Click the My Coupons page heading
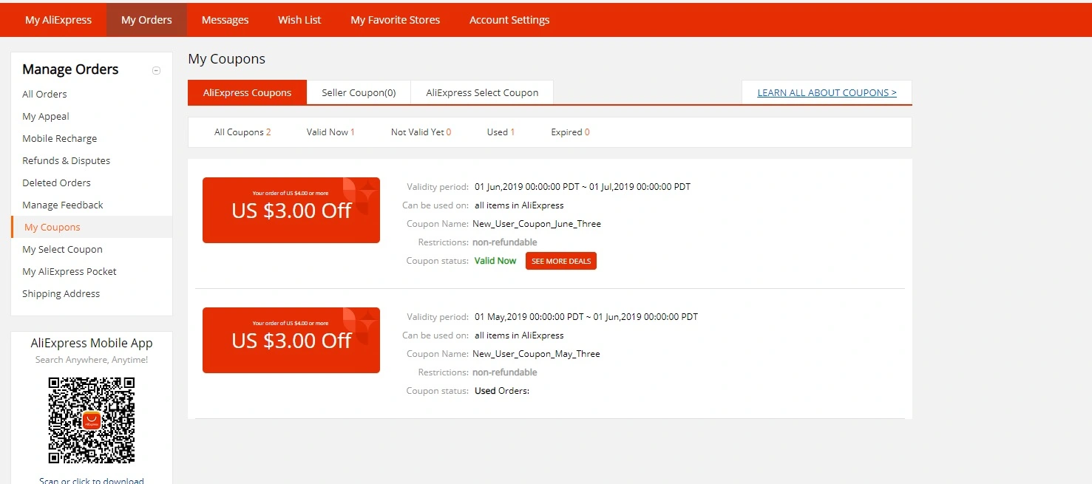Screen dimensions: 1092x484 [226, 59]
